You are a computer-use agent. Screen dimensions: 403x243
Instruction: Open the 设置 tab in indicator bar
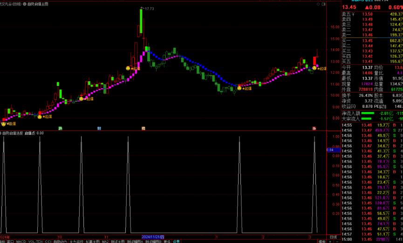(176, 242)
